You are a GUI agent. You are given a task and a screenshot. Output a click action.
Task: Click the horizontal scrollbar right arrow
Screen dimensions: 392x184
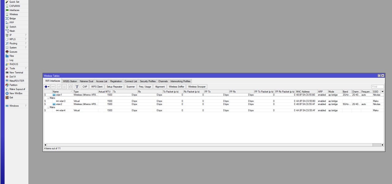382,145
